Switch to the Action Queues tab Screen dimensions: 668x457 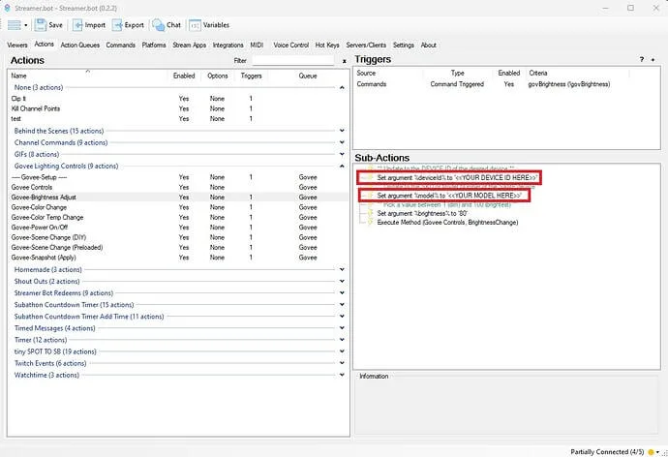[80, 46]
